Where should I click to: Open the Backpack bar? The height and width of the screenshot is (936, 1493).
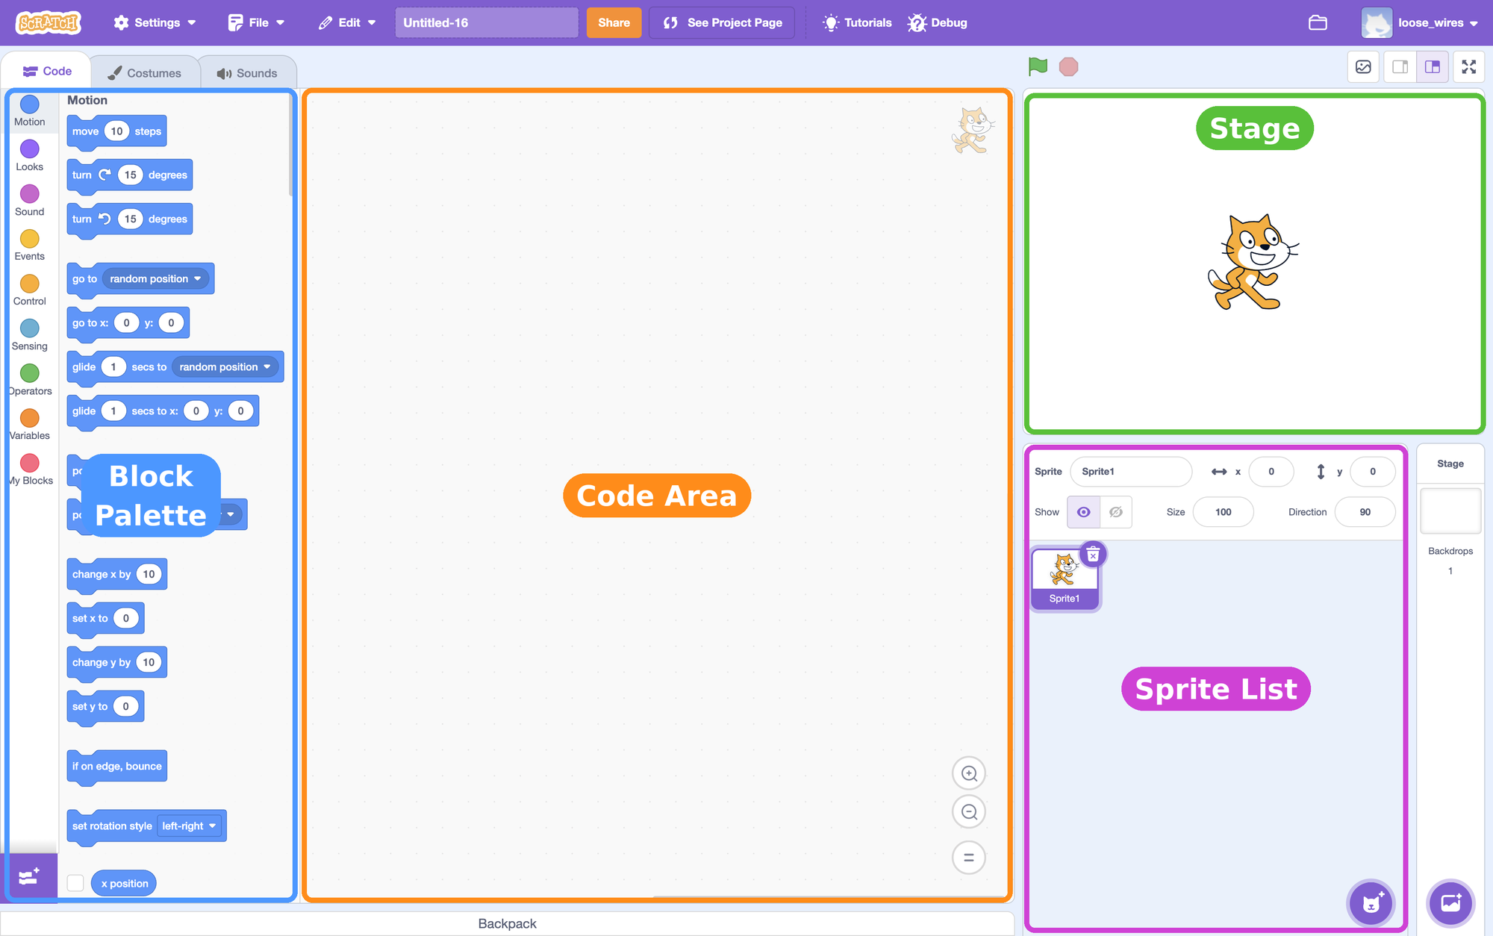[507, 923]
